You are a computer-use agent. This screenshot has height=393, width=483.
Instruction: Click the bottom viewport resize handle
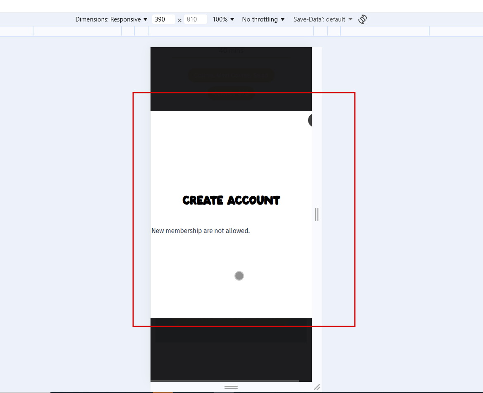(231, 387)
